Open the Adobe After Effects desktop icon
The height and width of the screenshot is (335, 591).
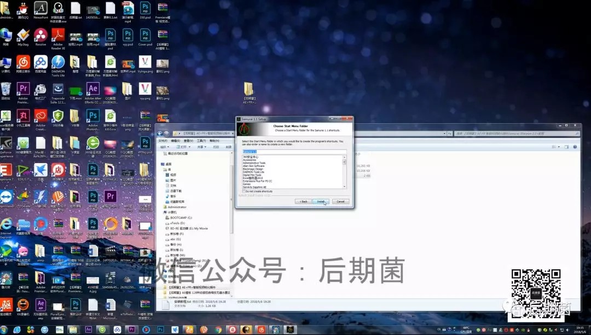(92, 90)
